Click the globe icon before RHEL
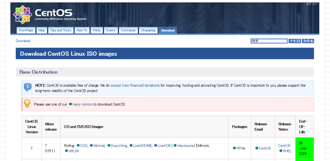This screenshot has width=330, height=161. (x=281, y=151)
